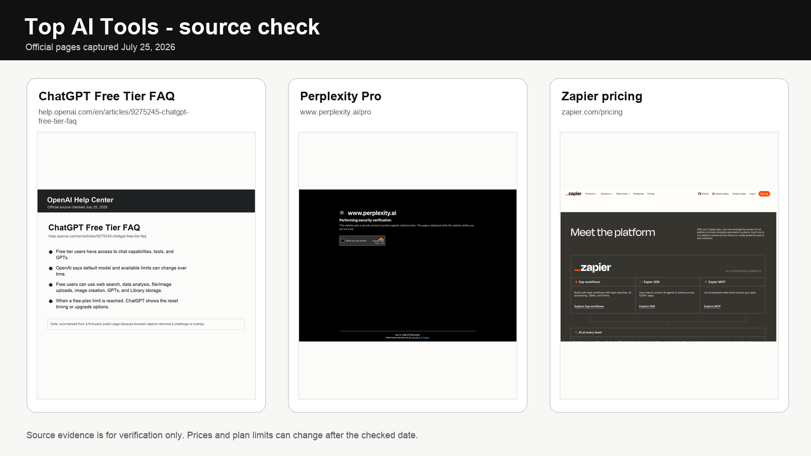The image size is (811, 456).
Task: Click the 'Meet the platform' heading
Action: coord(613,233)
